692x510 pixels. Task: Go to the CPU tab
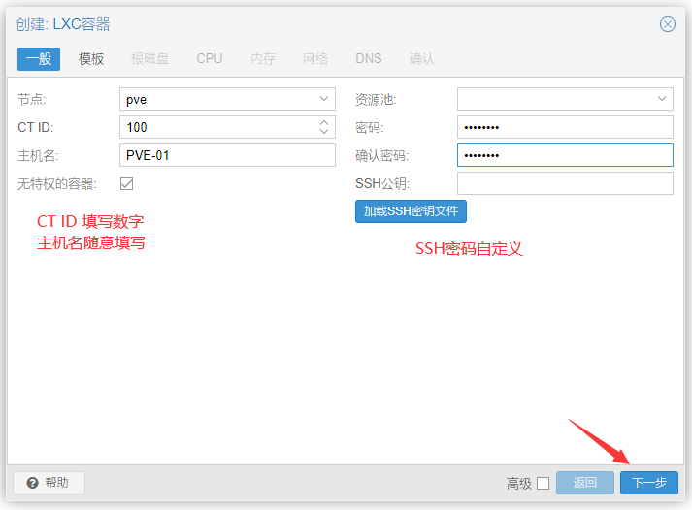(x=210, y=58)
